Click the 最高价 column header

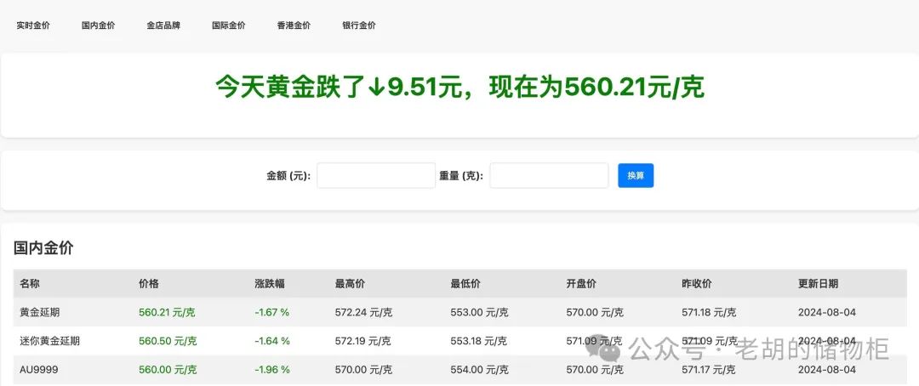350,283
